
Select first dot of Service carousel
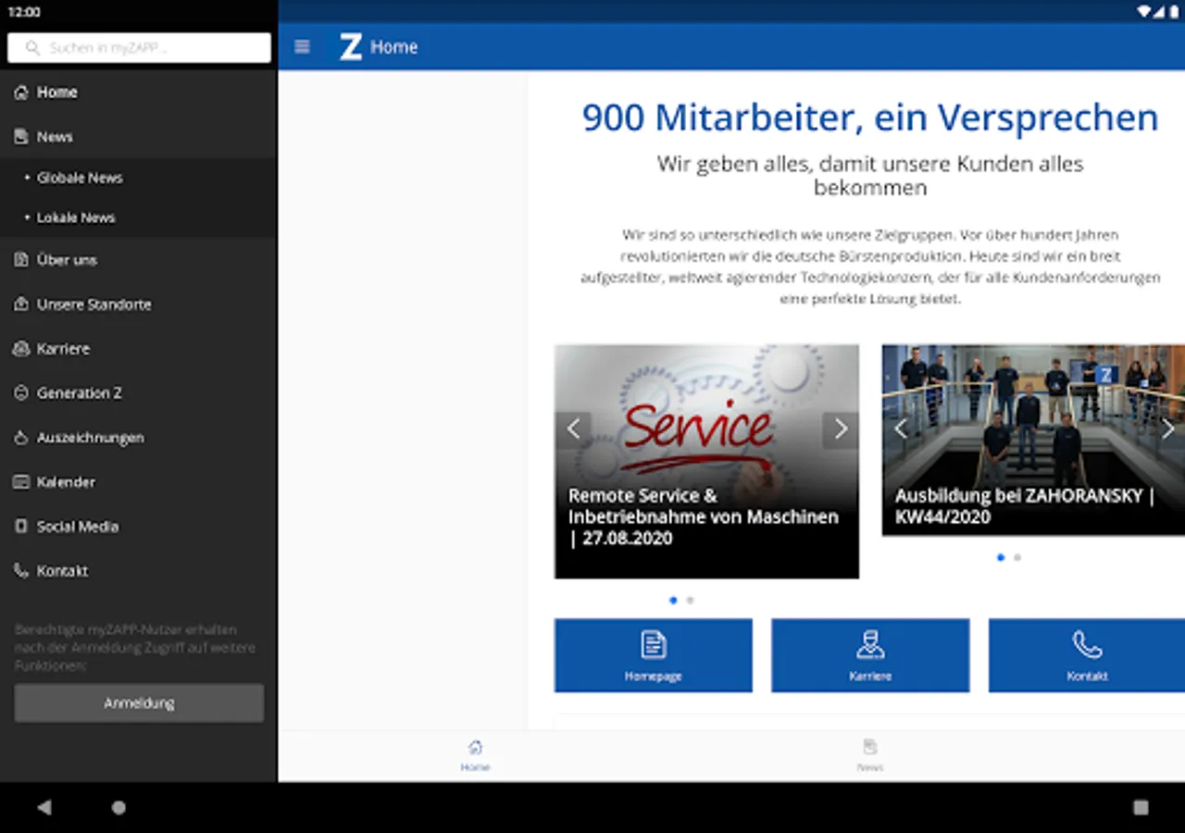673,600
